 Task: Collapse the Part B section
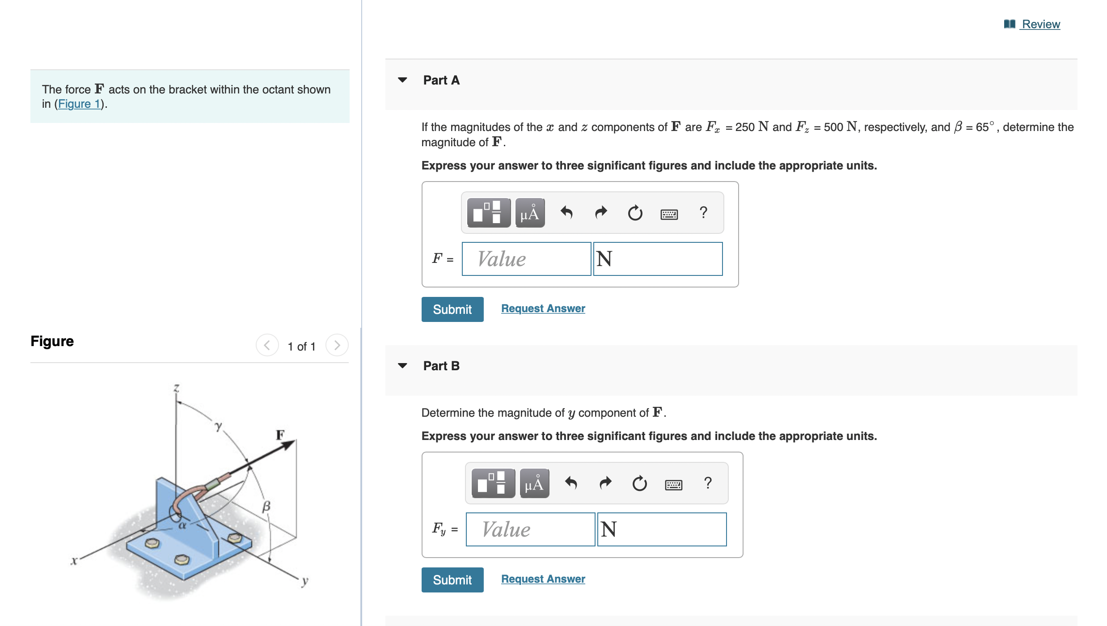tap(403, 365)
